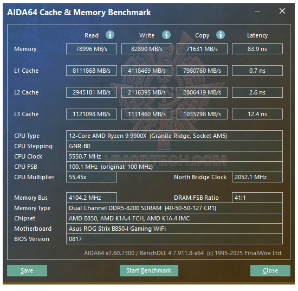Click the CPU Stepping value GNR-B0
This screenshot has width=298, height=291.
174,146
